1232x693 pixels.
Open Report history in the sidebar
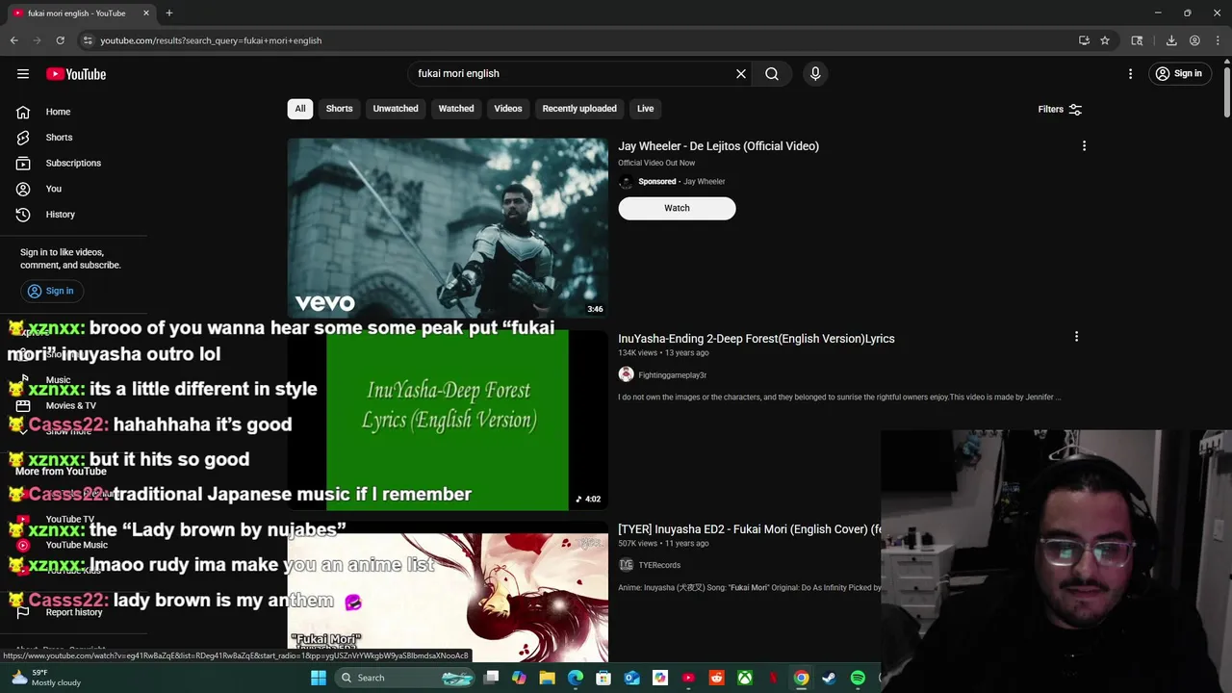73,612
